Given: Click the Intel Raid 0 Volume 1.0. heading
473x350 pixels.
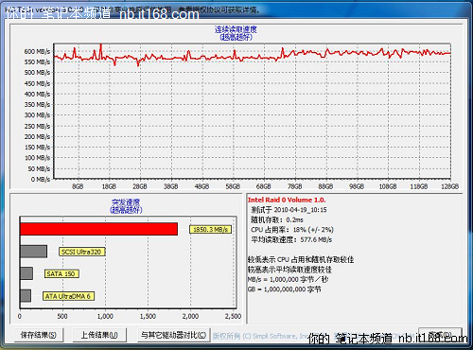Looking at the screenshot, I should point(287,200).
